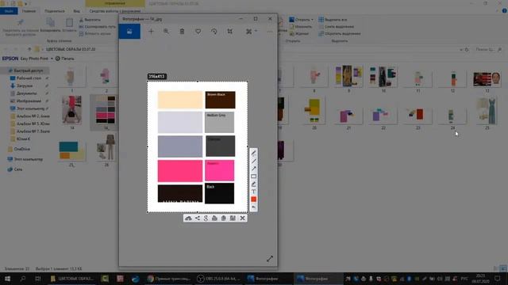Rotate the photo in Photos app

point(214,32)
